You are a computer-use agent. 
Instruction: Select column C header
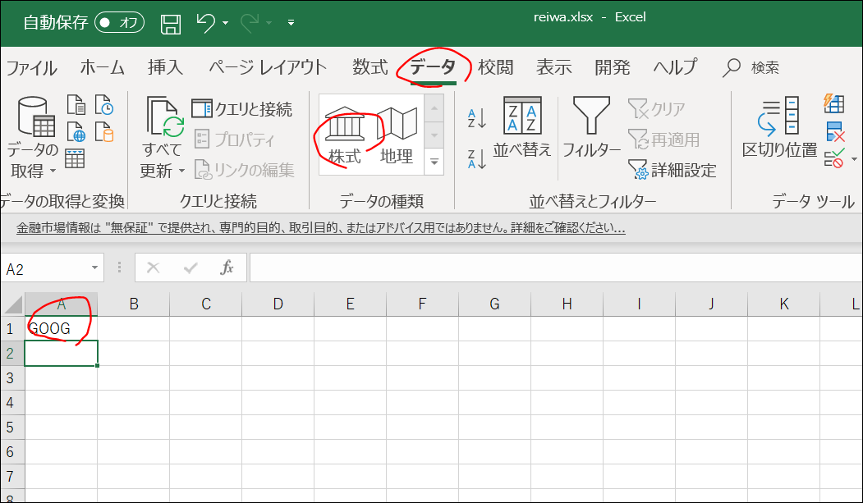pos(206,304)
